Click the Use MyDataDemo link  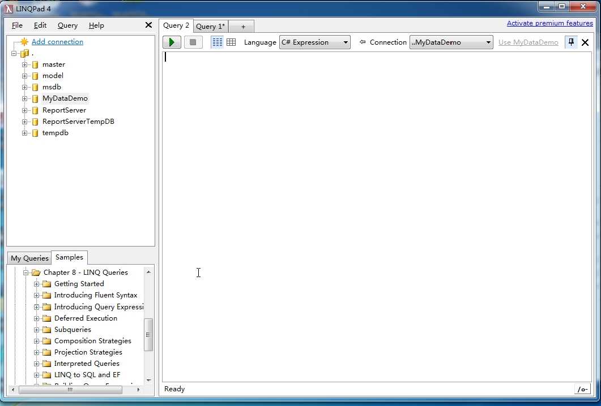528,42
